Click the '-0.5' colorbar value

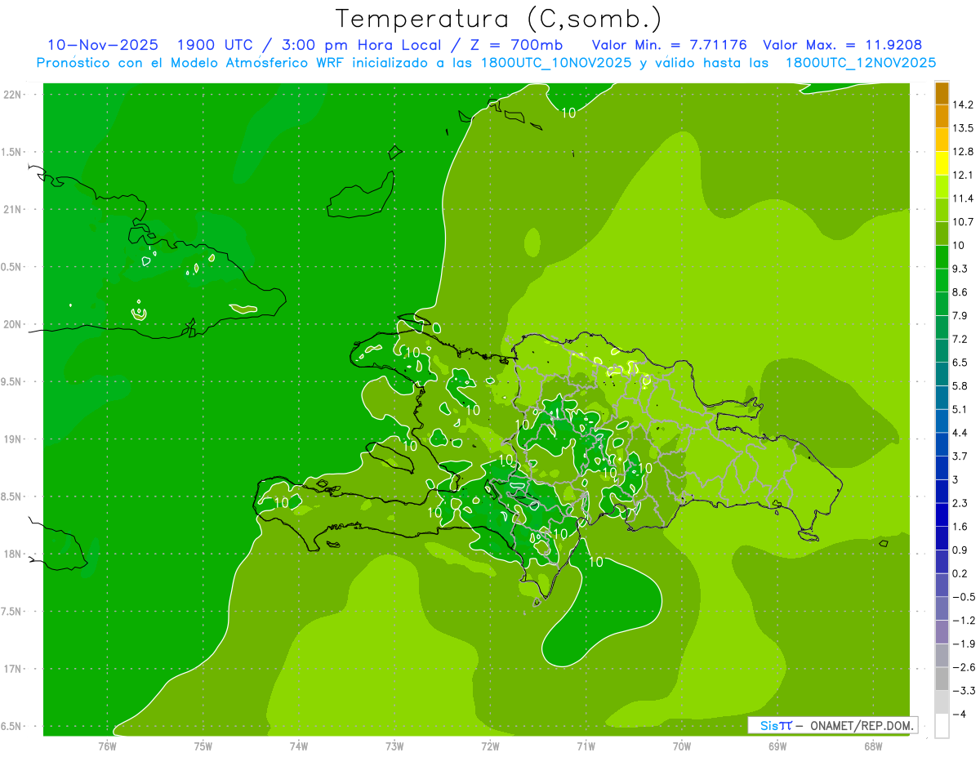click(x=963, y=597)
